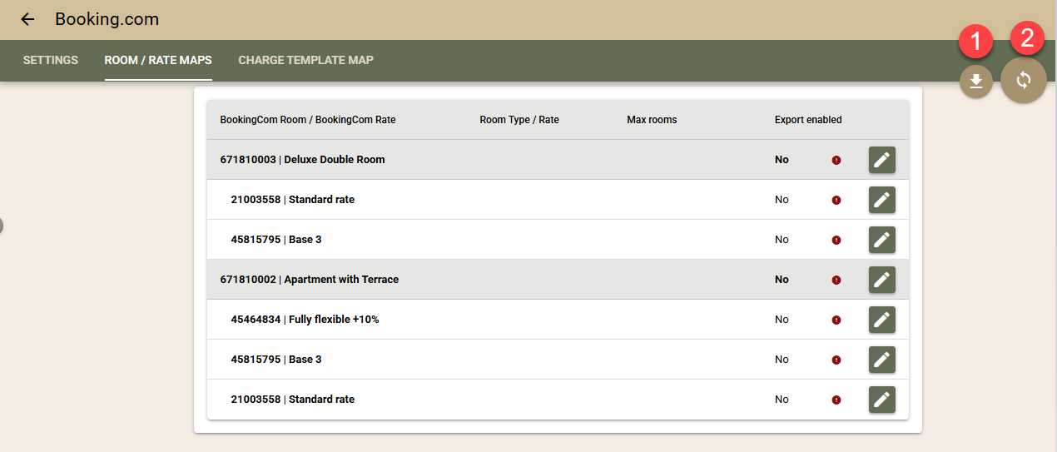Viewport: 1057px width, 452px height.
Task: Go back using the arrow beside Booking.com
Action: coord(27,19)
